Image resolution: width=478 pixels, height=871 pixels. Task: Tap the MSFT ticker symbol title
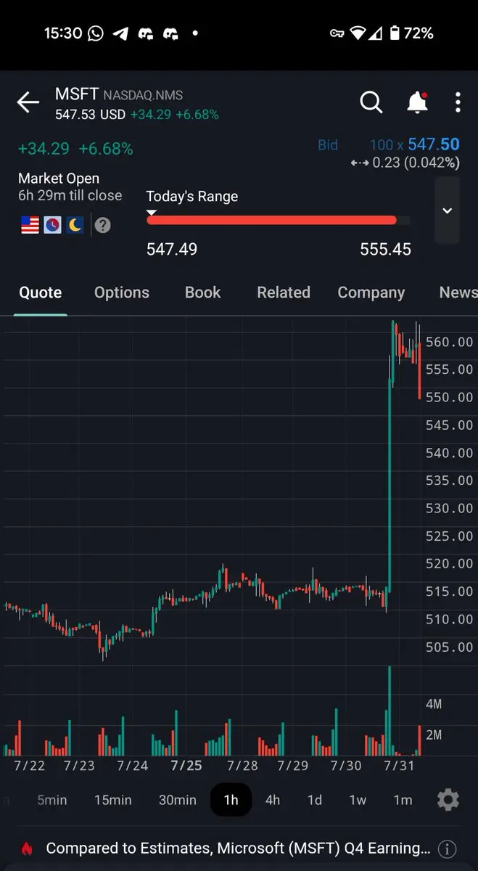77,94
